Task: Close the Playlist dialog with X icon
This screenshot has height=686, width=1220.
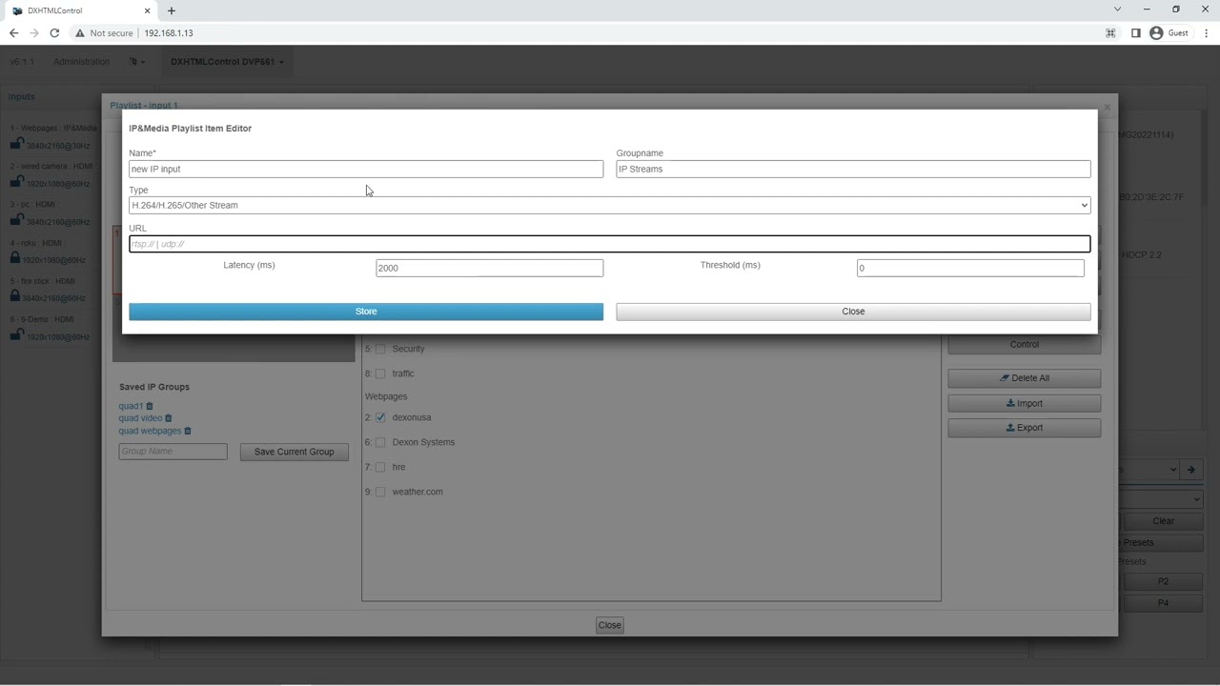Action: pyautogui.click(x=1107, y=107)
